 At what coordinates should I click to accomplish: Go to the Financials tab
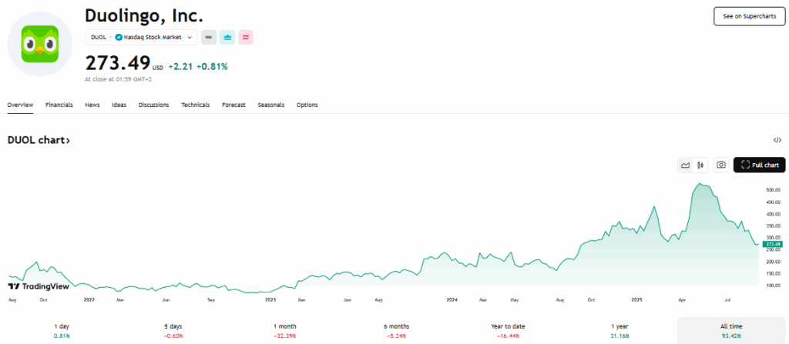59,105
